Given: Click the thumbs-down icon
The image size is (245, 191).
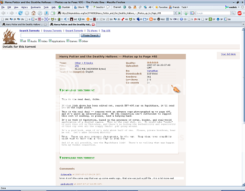Looking at the screenshot, I should [x=87, y=7].
